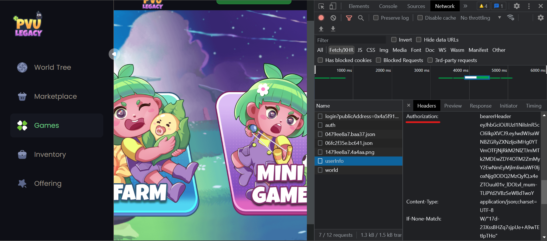The image size is (547, 241).
Task: Switch to the Preview details tab
Action: 453,106
